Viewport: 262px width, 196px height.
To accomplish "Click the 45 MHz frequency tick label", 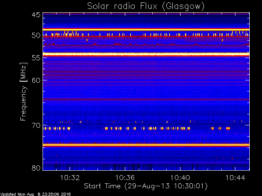I will pos(36,15).
